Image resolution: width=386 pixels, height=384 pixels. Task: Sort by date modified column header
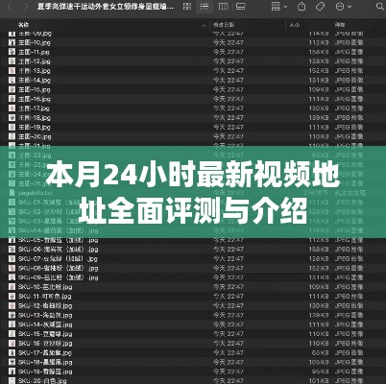(x=224, y=25)
